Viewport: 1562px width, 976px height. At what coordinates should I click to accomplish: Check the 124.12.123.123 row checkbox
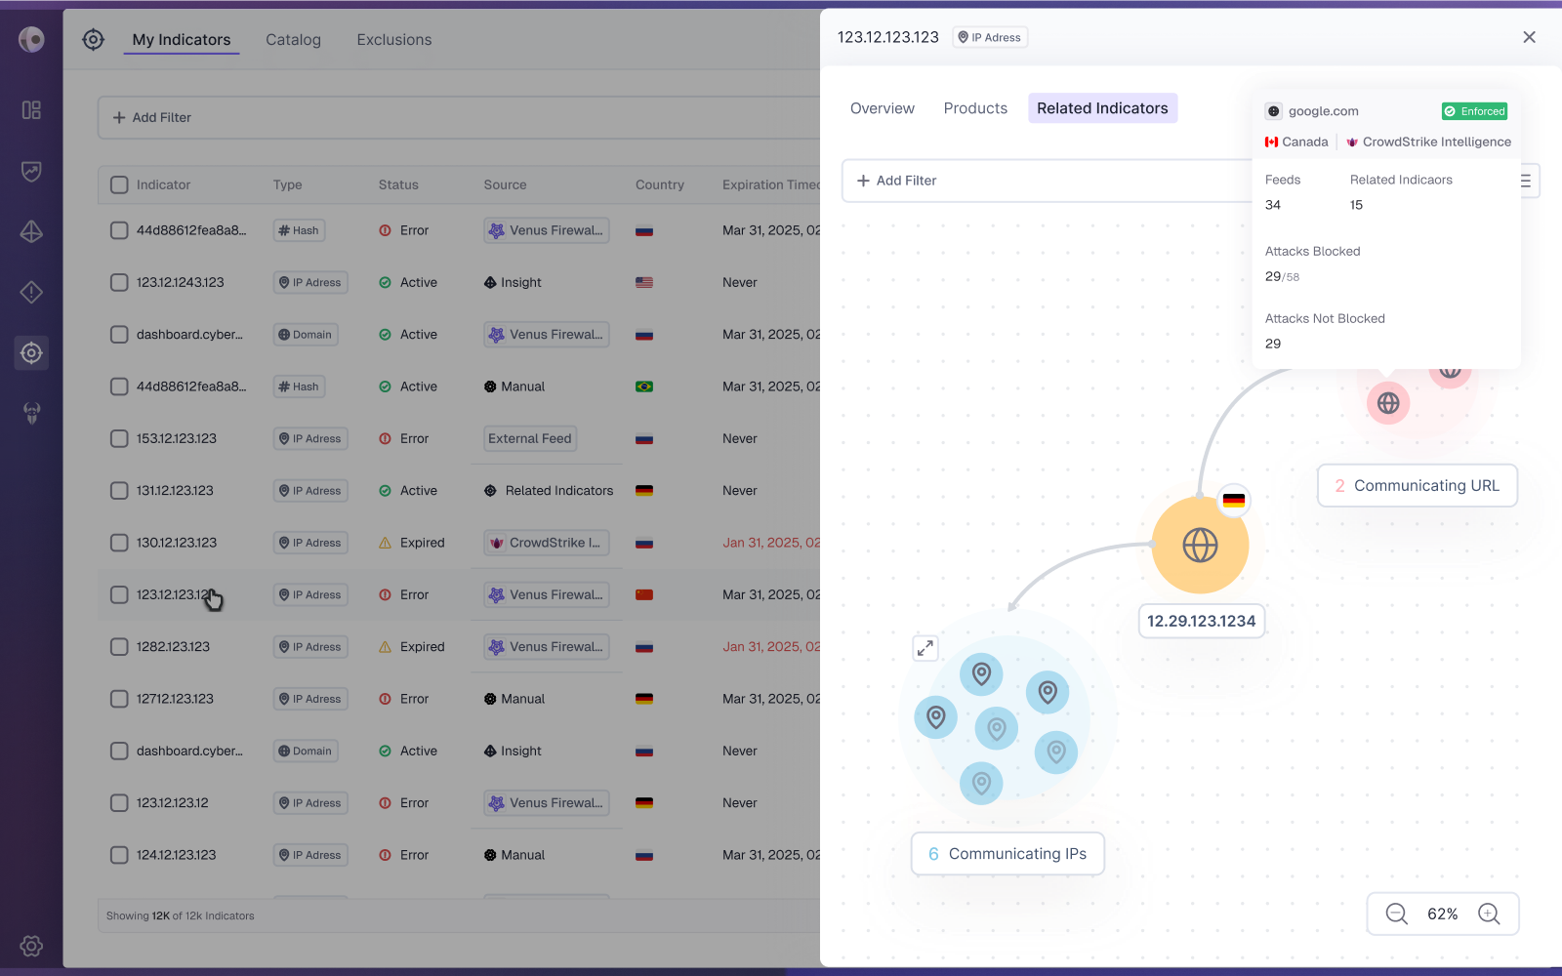[x=119, y=855]
